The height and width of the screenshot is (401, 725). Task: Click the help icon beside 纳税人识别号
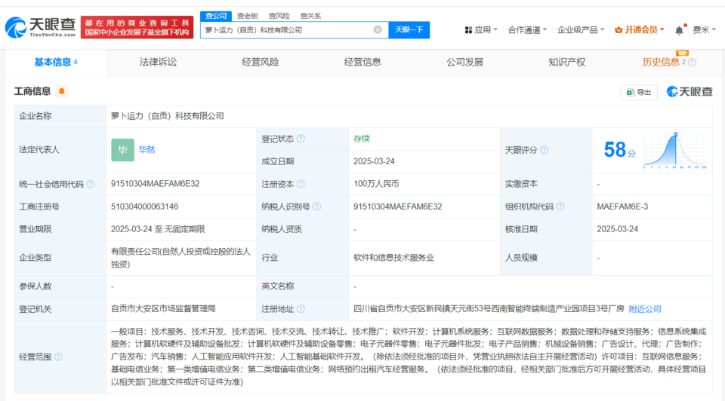316,207
